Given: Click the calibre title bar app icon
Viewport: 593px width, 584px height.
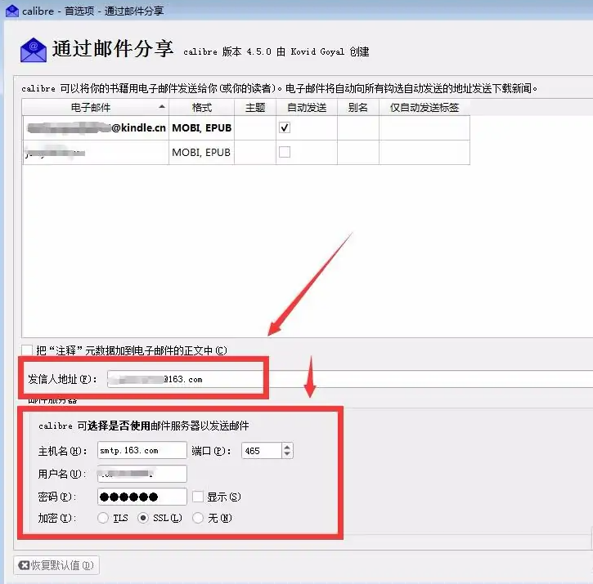Looking at the screenshot, I should pyautogui.click(x=12, y=11).
